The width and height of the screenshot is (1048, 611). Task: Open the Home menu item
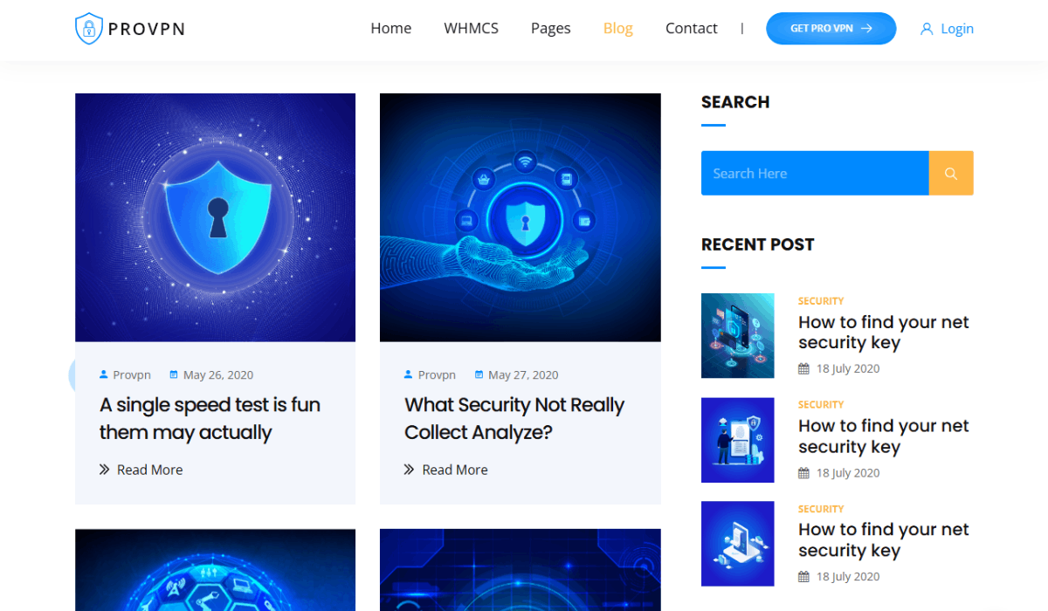391,28
